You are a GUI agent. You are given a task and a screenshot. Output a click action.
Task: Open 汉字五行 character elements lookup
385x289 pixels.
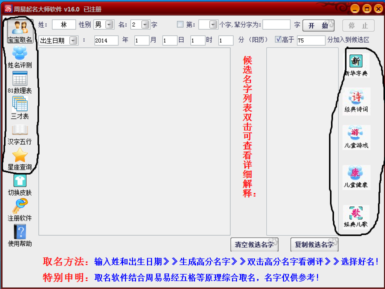pyautogui.click(x=19, y=133)
